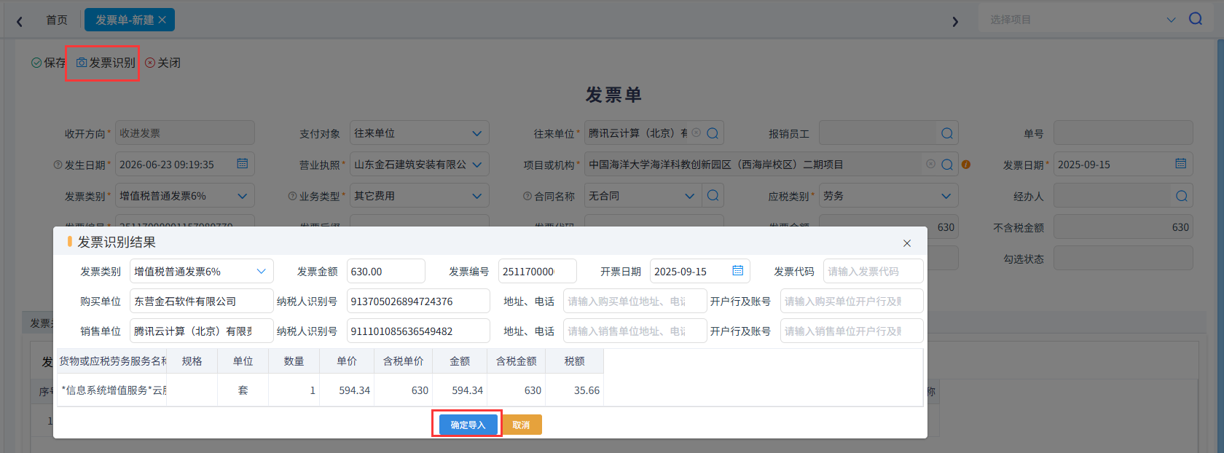Clear the 往来单位 field value
Screen dimensions: 1224x453
[697, 133]
